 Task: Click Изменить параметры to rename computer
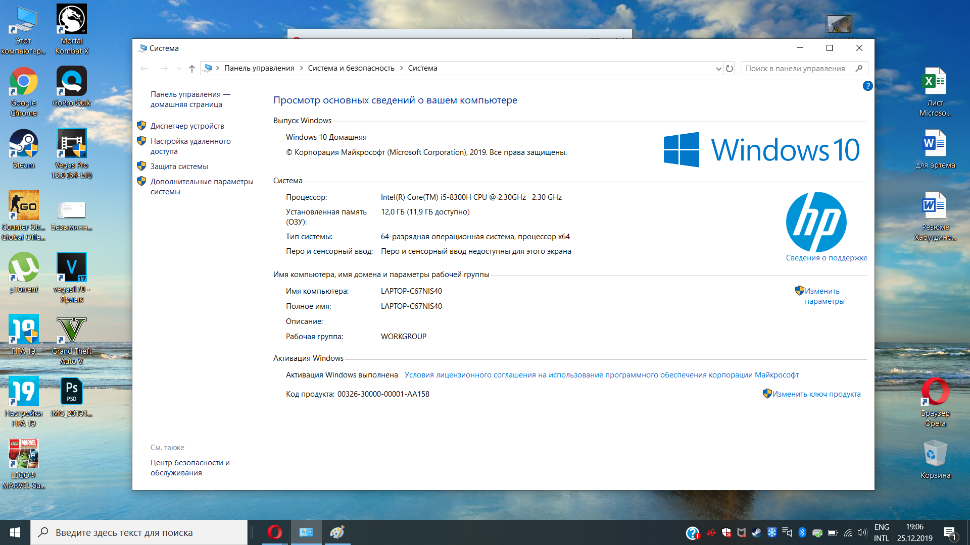click(825, 296)
